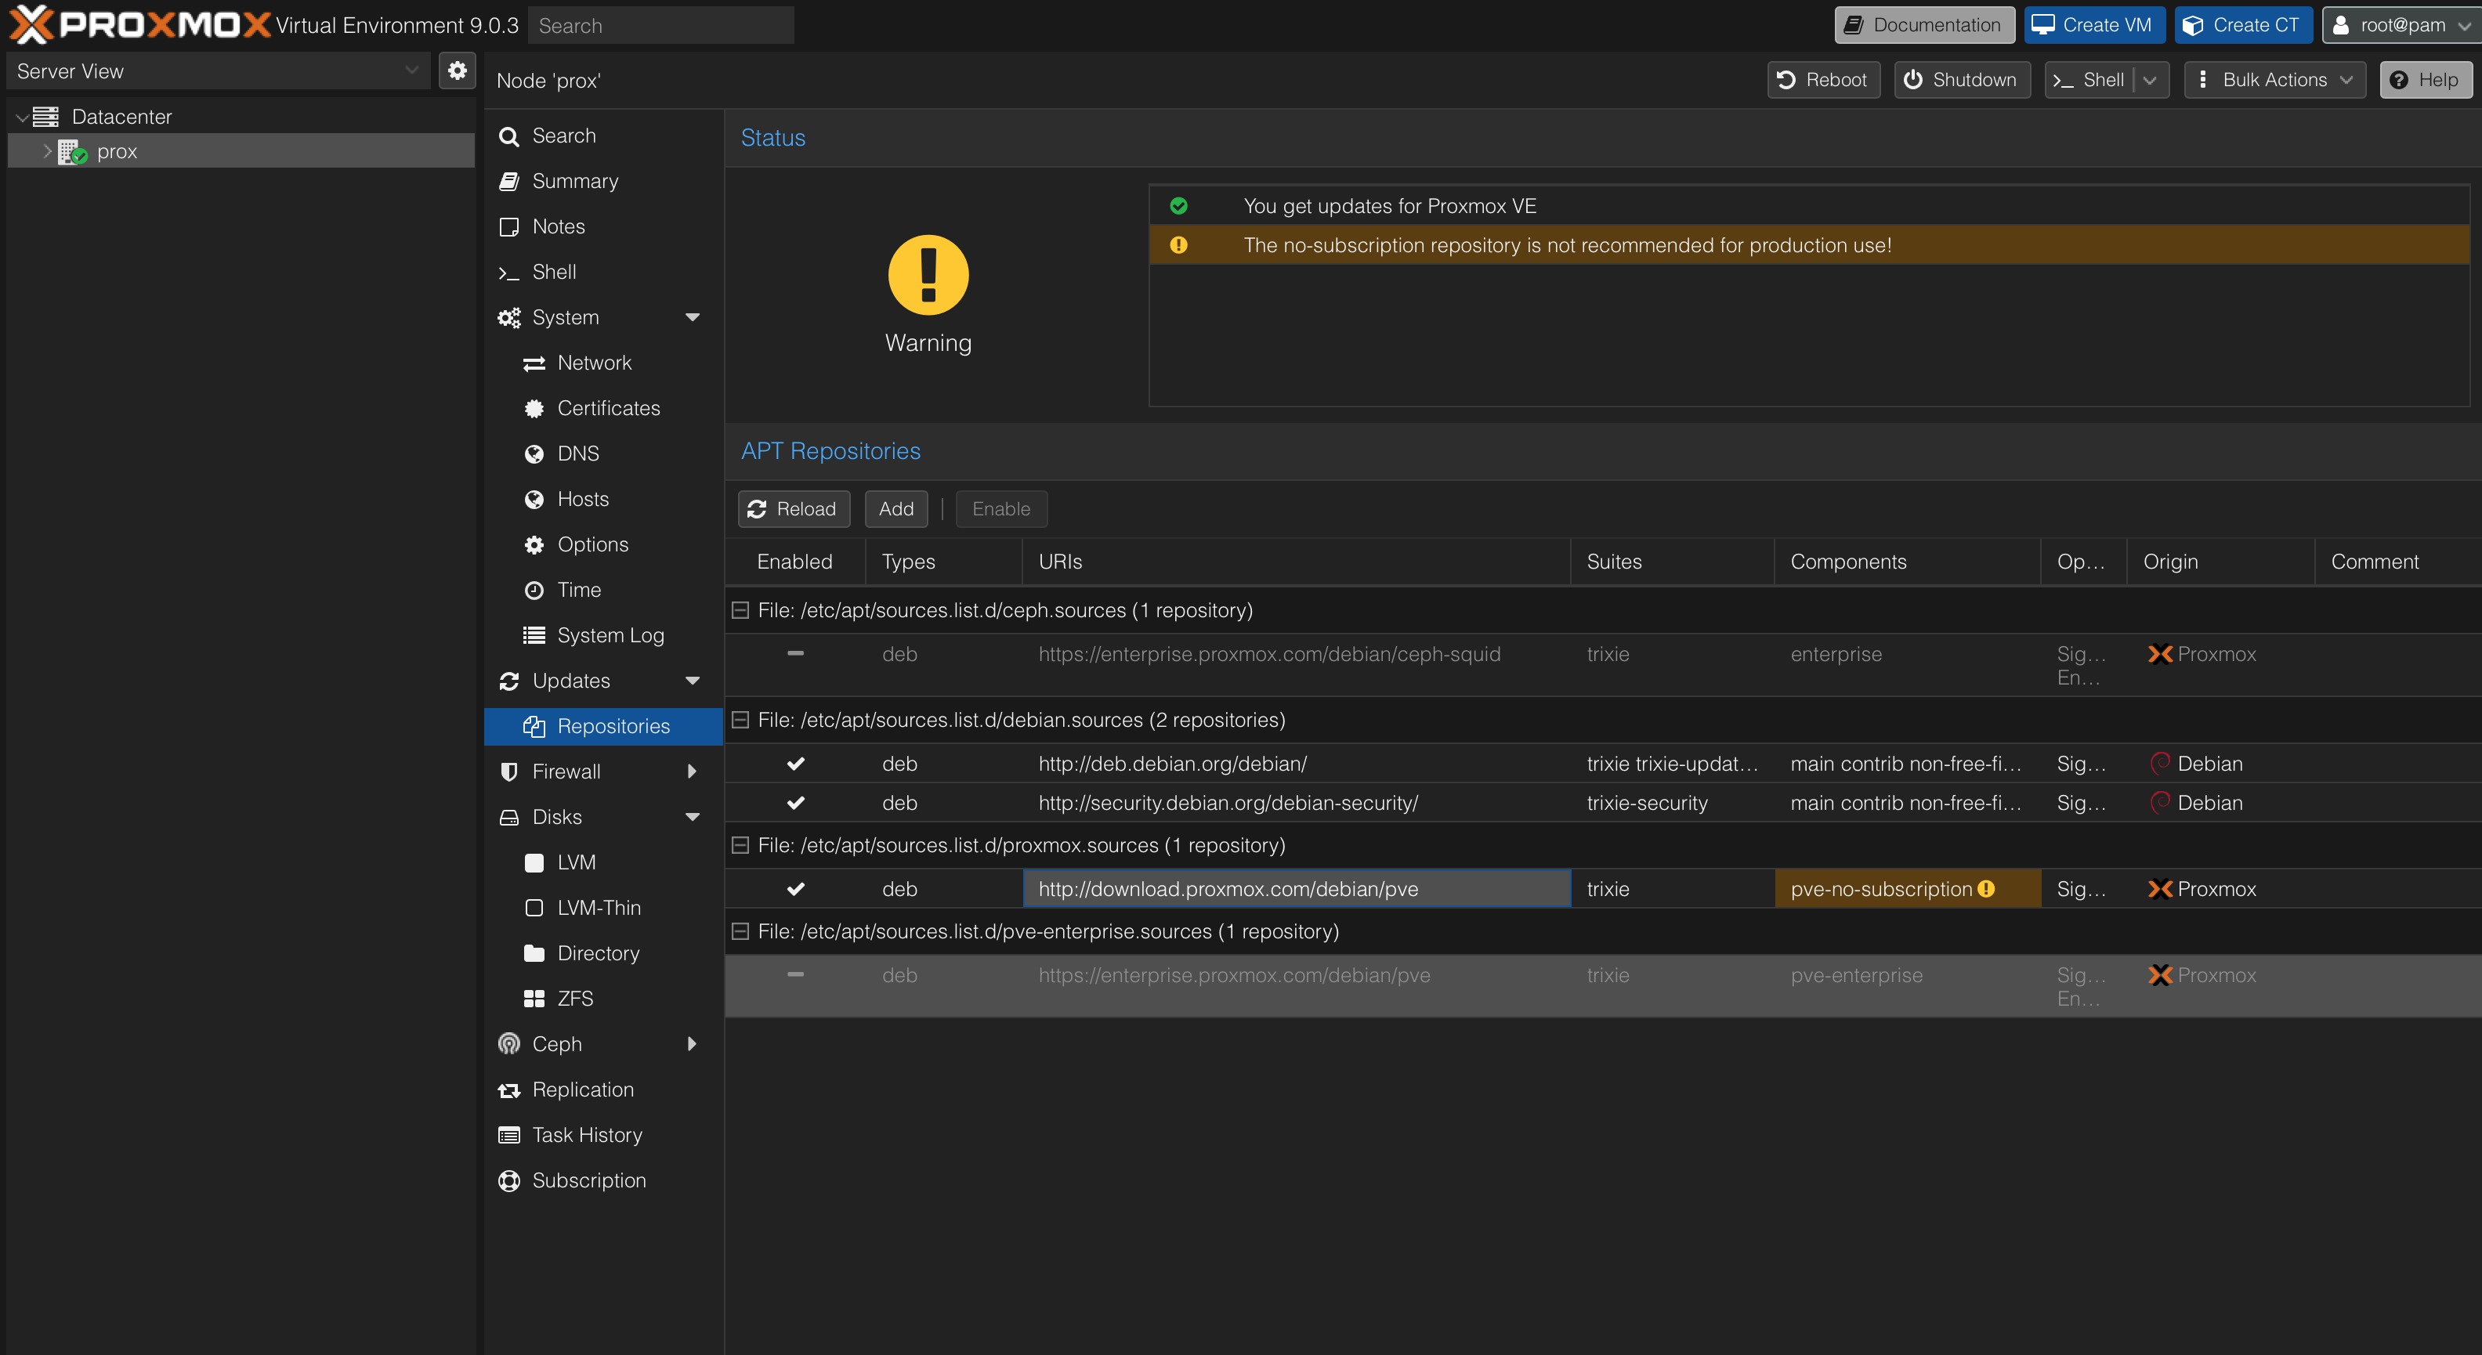Disable the deb.debian.org repository checkbox
Viewport: 2482px width, 1355px height.
point(795,764)
